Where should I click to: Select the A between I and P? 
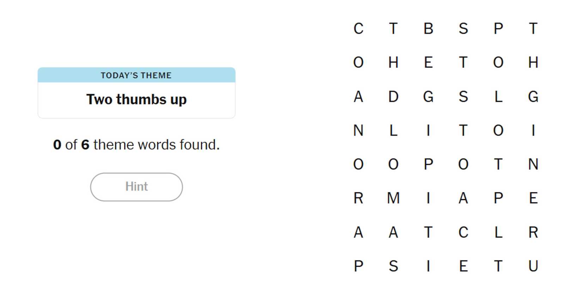click(463, 198)
